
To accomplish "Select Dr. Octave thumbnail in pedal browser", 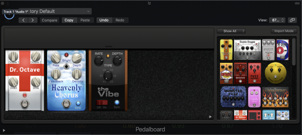I will tap(240, 115).
